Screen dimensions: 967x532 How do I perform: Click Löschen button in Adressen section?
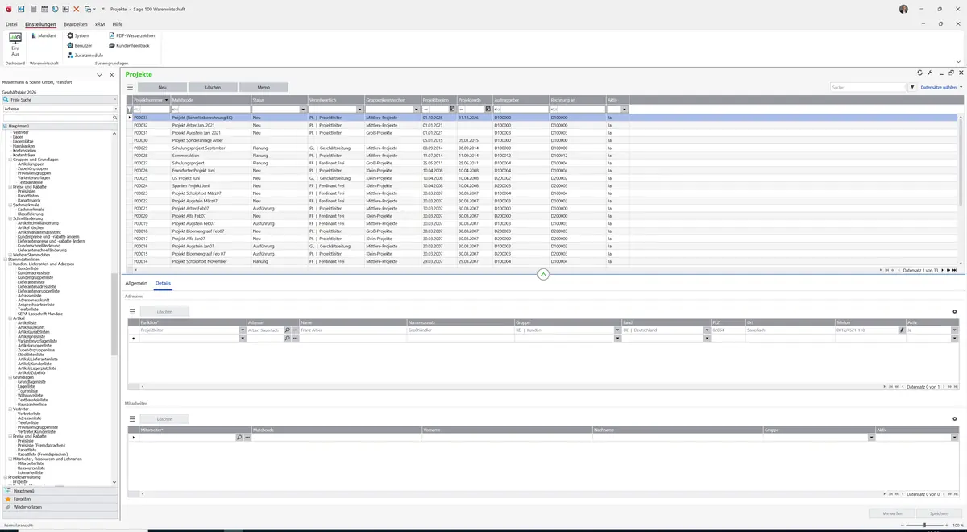tap(164, 311)
